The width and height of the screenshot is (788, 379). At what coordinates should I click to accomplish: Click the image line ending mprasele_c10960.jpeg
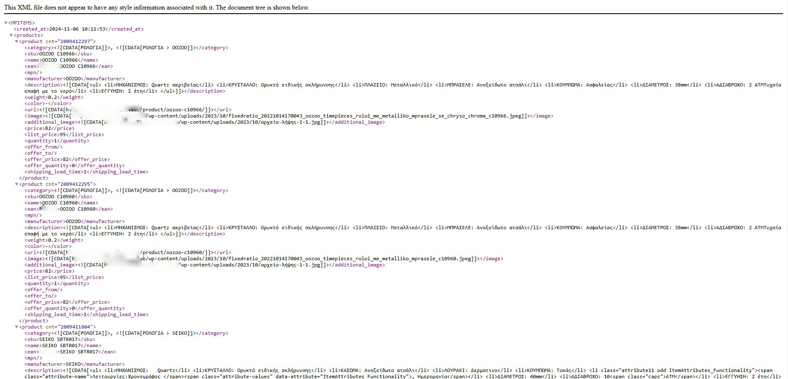click(264, 259)
